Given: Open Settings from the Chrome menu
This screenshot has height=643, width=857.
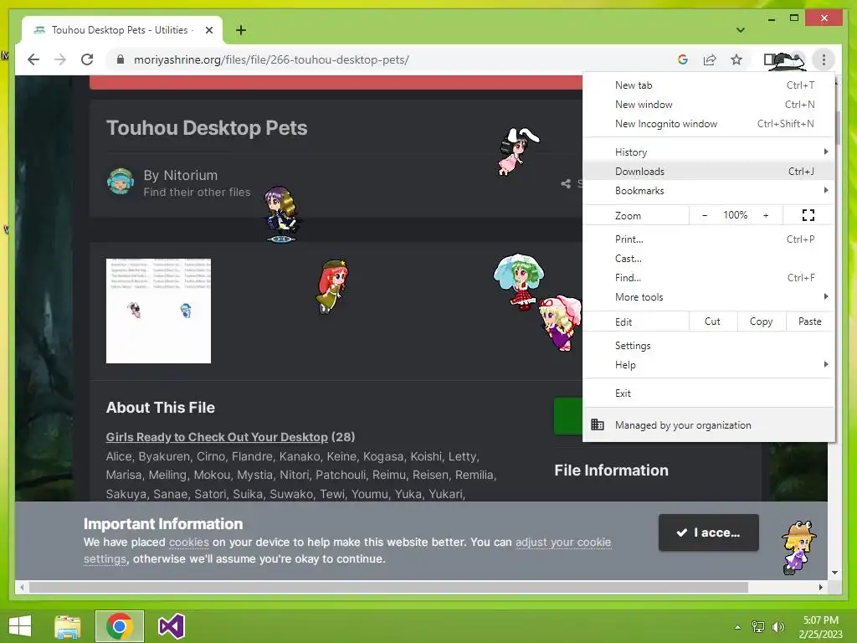Looking at the screenshot, I should click(x=709, y=346).
